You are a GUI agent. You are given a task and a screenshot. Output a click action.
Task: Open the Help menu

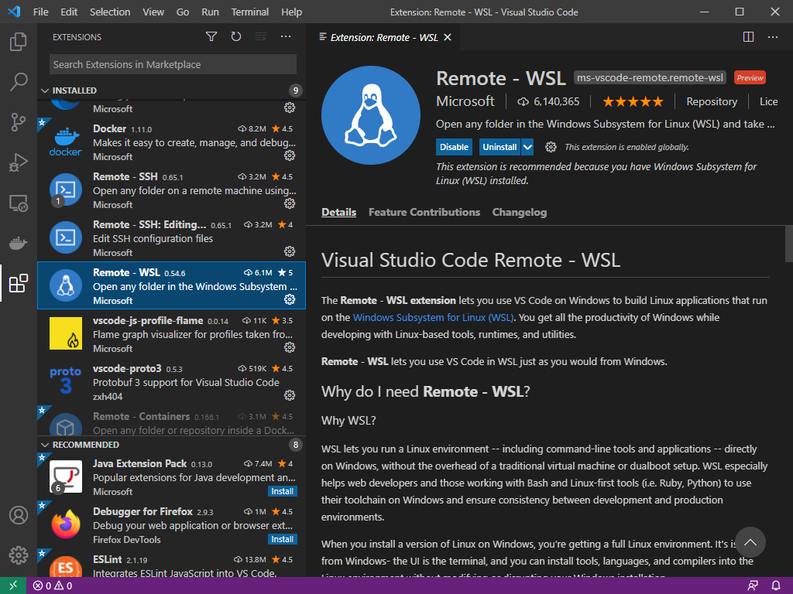(x=291, y=12)
